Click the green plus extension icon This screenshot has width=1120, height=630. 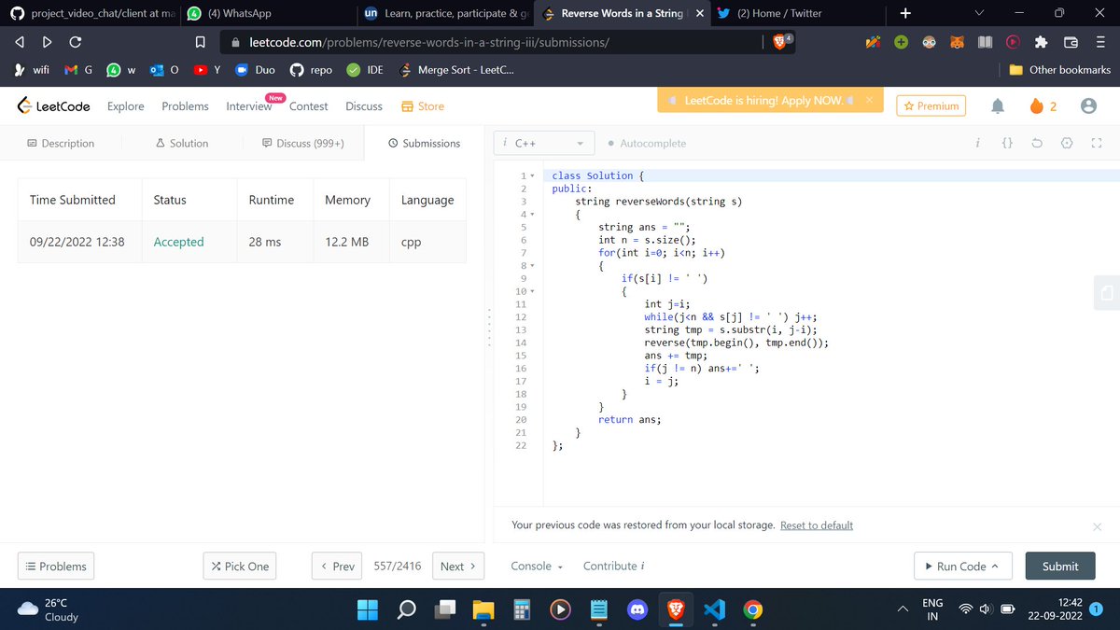pyautogui.click(x=901, y=42)
